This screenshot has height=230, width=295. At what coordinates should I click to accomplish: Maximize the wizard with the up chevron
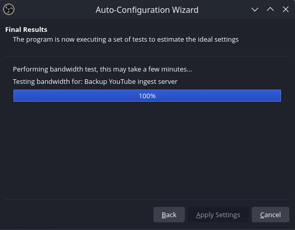coord(270,9)
